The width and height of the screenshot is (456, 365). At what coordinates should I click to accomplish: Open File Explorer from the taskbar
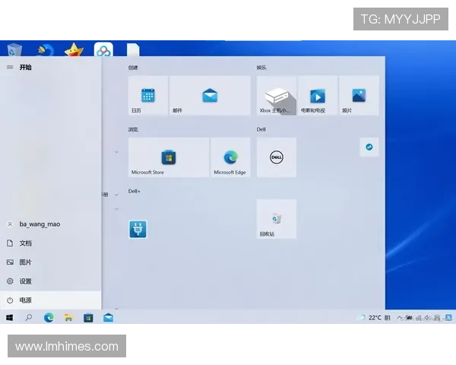tap(68, 318)
